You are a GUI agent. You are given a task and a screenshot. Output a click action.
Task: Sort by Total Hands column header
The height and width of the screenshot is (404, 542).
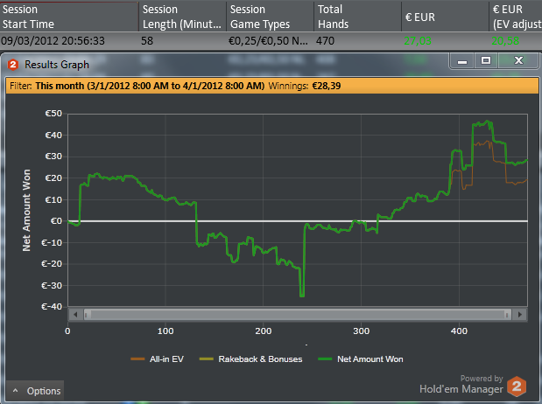357,17
